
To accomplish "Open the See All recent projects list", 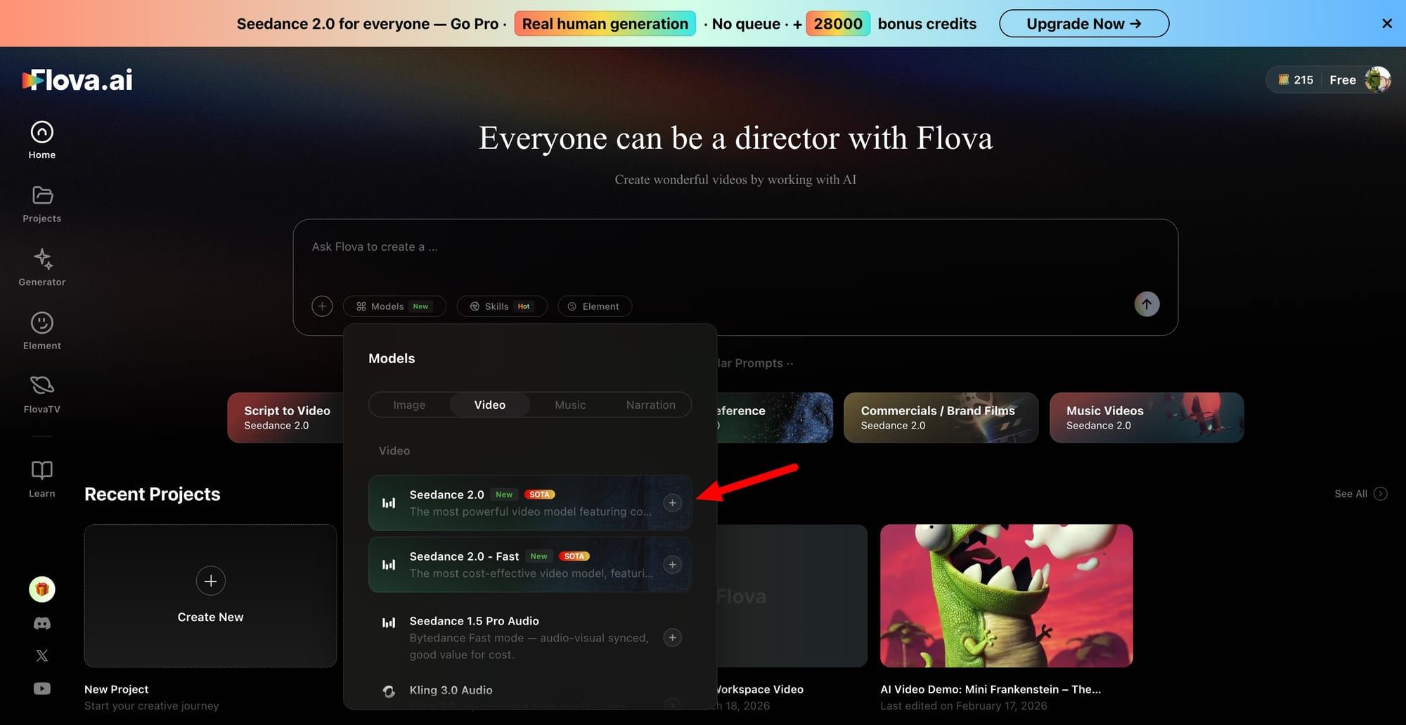I will (x=1358, y=494).
